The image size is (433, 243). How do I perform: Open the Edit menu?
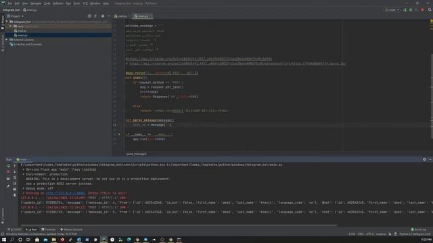[x=17, y=3]
